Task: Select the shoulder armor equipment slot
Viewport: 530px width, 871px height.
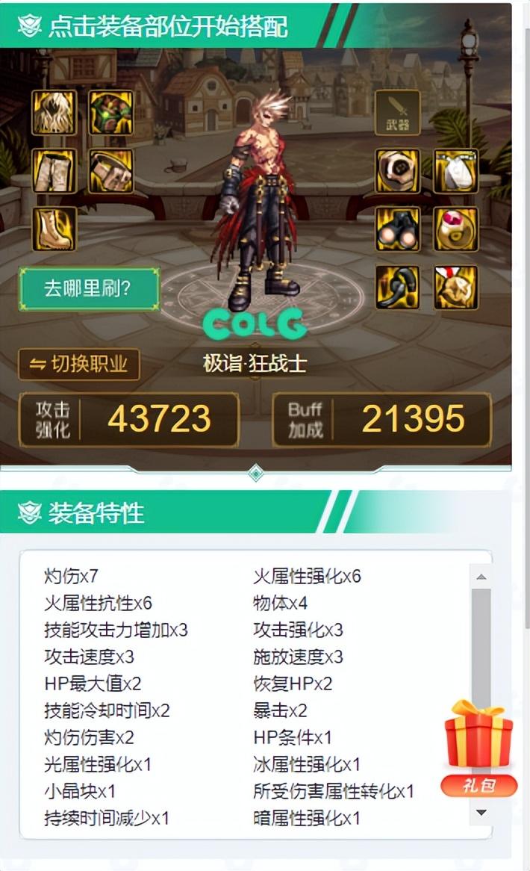Action: pyautogui.click(x=54, y=113)
